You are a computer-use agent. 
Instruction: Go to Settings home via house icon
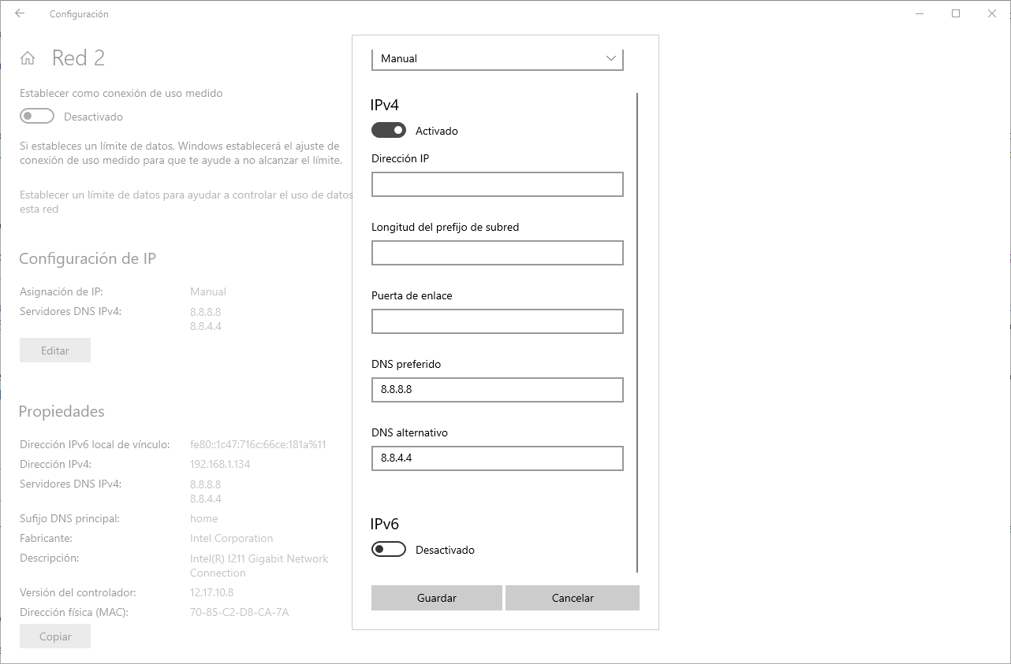[28, 58]
